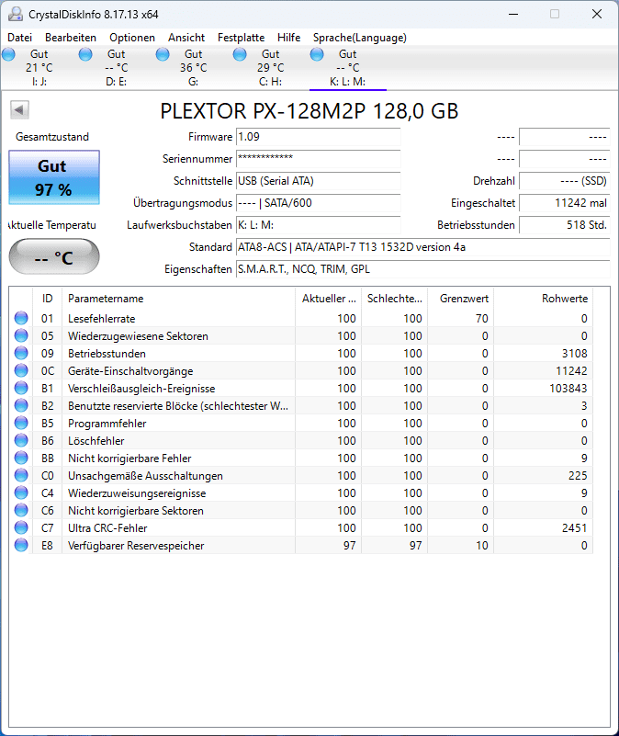Click raw value 103843 in table
The width and height of the screenshot is (619, 736).
[568, 389]
